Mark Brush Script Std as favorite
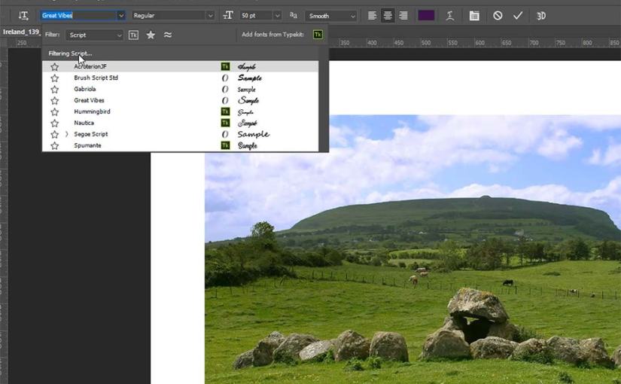The height and width of the screenshot is (384, 621). pyautogui.click(x=54, y=78)
